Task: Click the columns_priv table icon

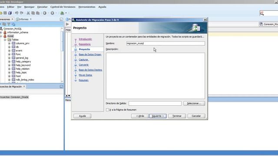Action: (13, 43)
